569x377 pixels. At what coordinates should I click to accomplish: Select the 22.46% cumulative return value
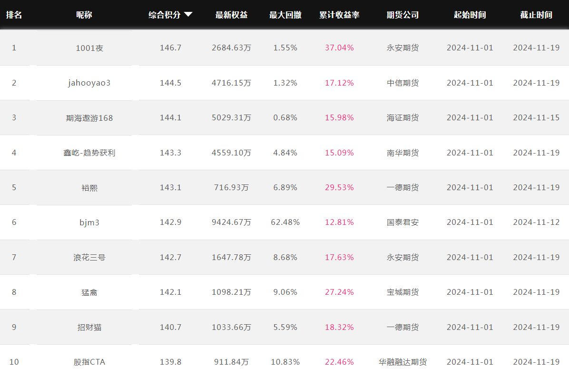(x=339, y=362)
